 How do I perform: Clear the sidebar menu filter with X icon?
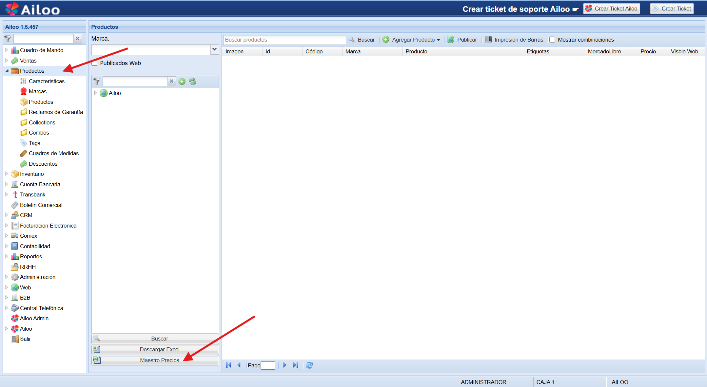(78, 39)
